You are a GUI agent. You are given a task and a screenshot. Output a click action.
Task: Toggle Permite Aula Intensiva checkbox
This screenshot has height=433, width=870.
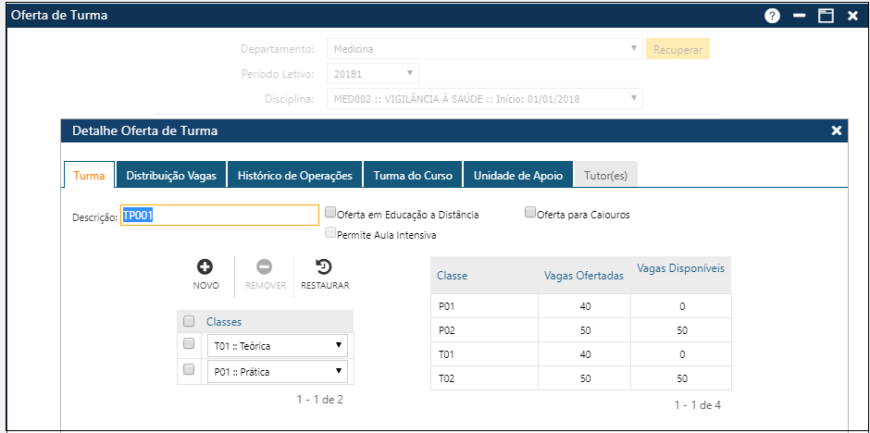tap(330, 233)
